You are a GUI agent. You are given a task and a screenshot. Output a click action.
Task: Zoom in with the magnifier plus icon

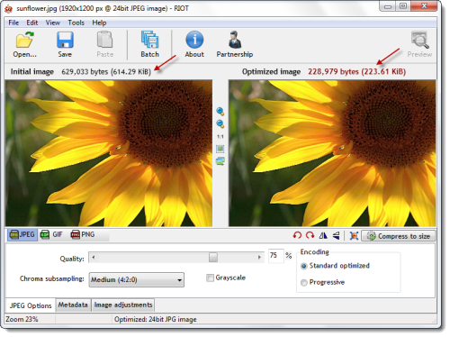220,112
